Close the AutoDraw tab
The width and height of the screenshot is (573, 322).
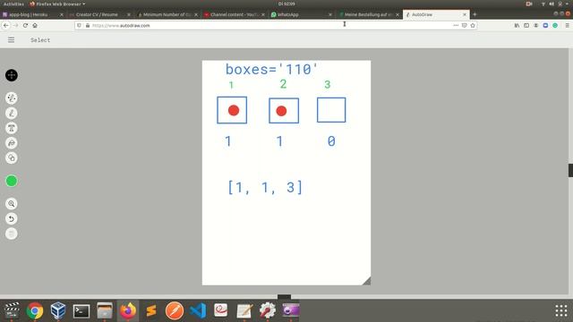[465, 14]
